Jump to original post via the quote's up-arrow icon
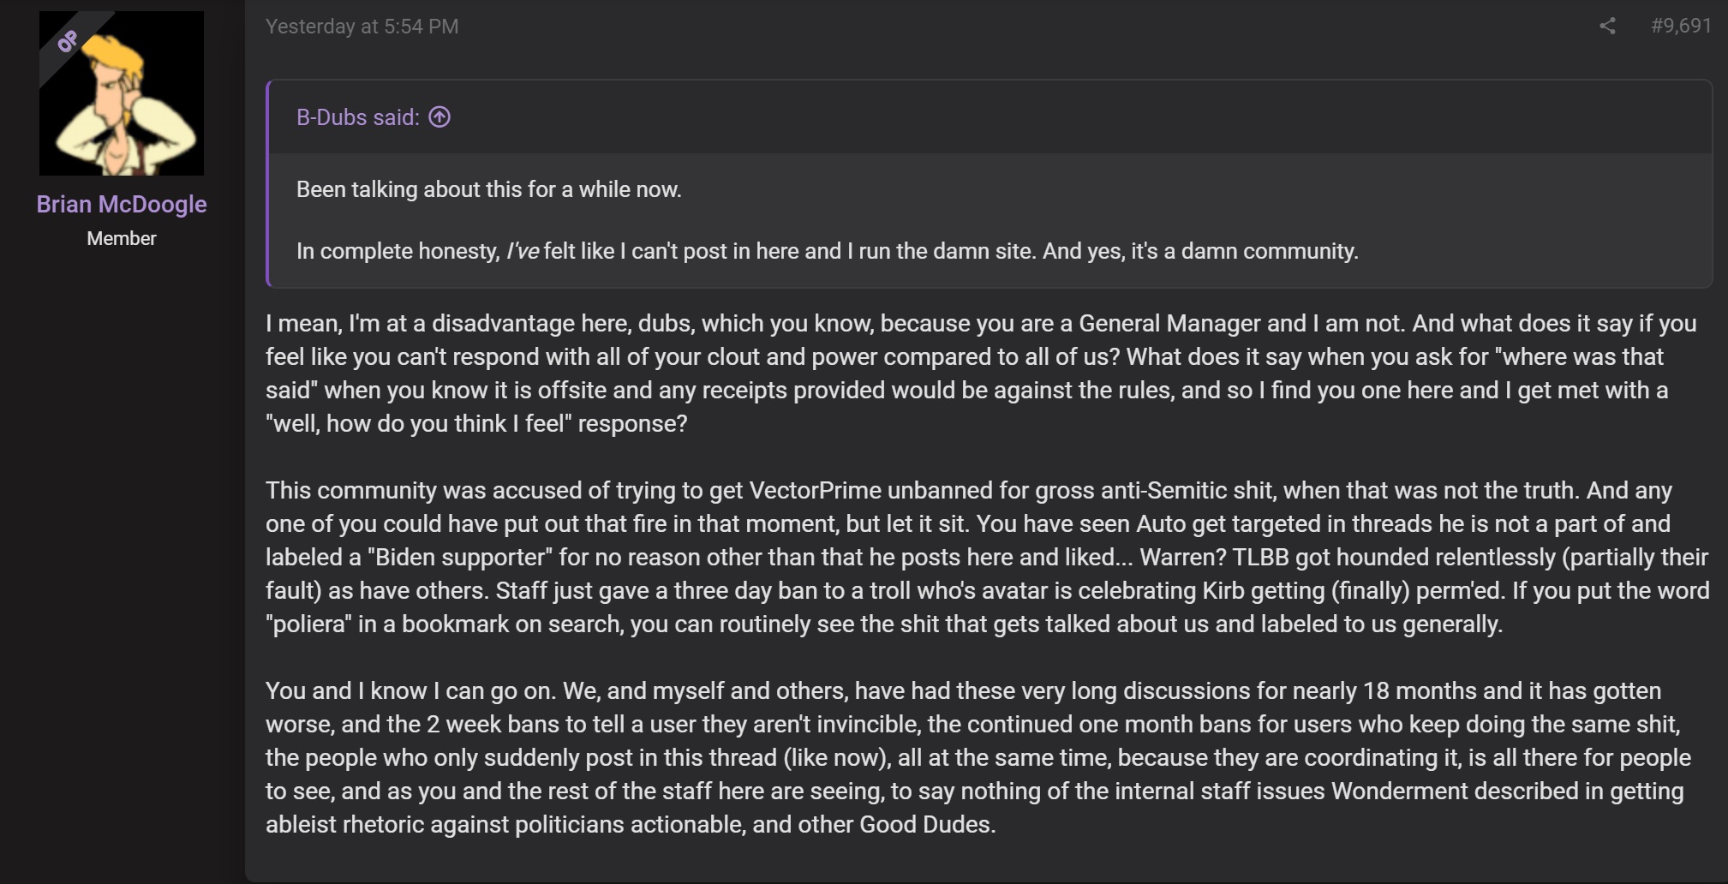The height and width of the screenshot is (884, 1728). tap(439, 117)
